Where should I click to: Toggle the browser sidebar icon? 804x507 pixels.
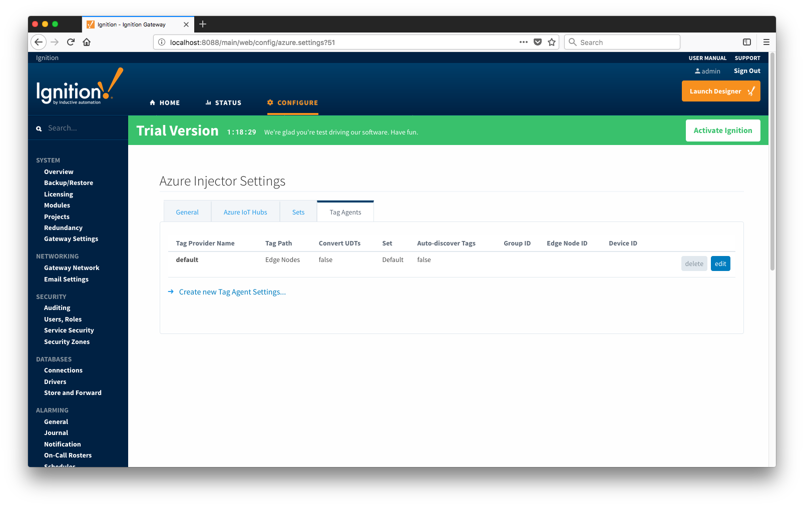746,42
